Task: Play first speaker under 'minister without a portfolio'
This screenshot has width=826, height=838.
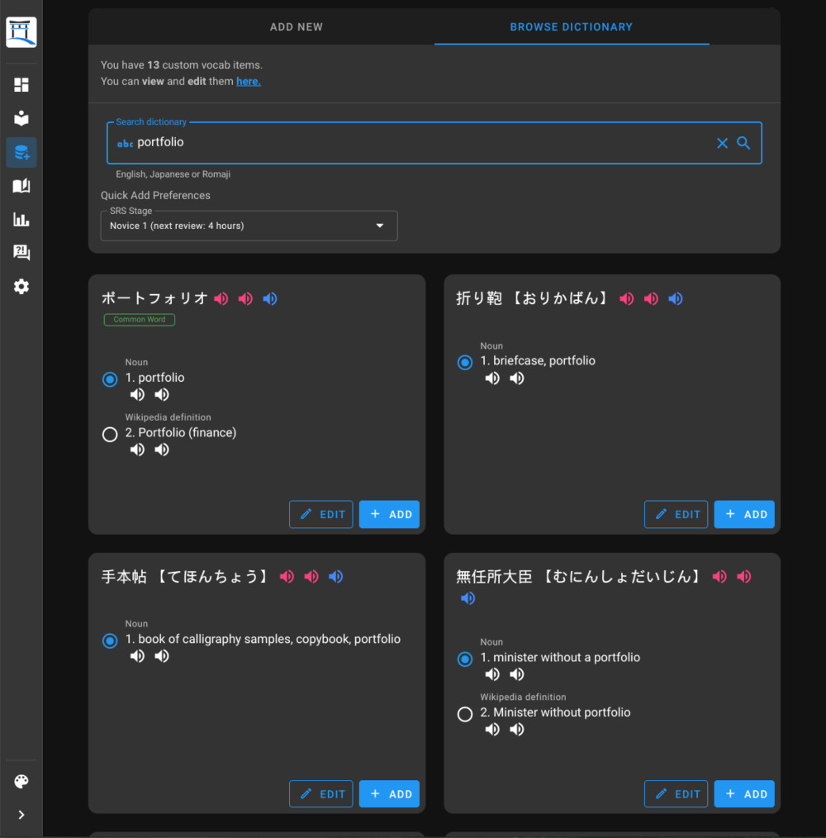Action: click(x=492, y=674)
